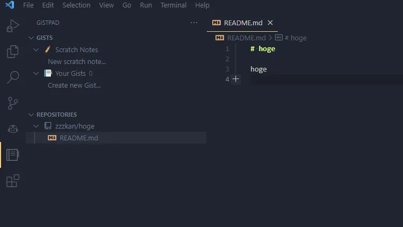The height and width of the screenshot is (227, 403).
Task: Open the Terminal menu
Action: click(173, 5)
